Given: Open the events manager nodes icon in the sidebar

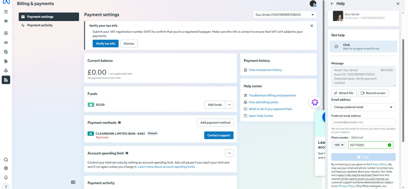Looking at the screenshot, I should [6, 70].
